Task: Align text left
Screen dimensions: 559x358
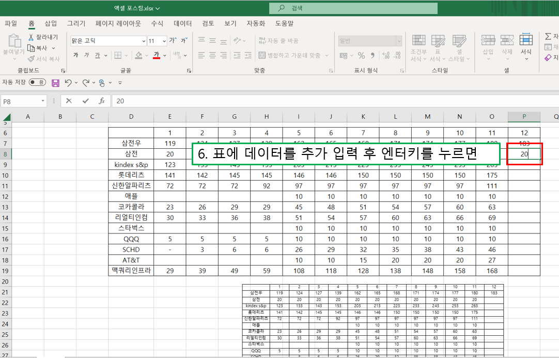Action: (201, 55)
